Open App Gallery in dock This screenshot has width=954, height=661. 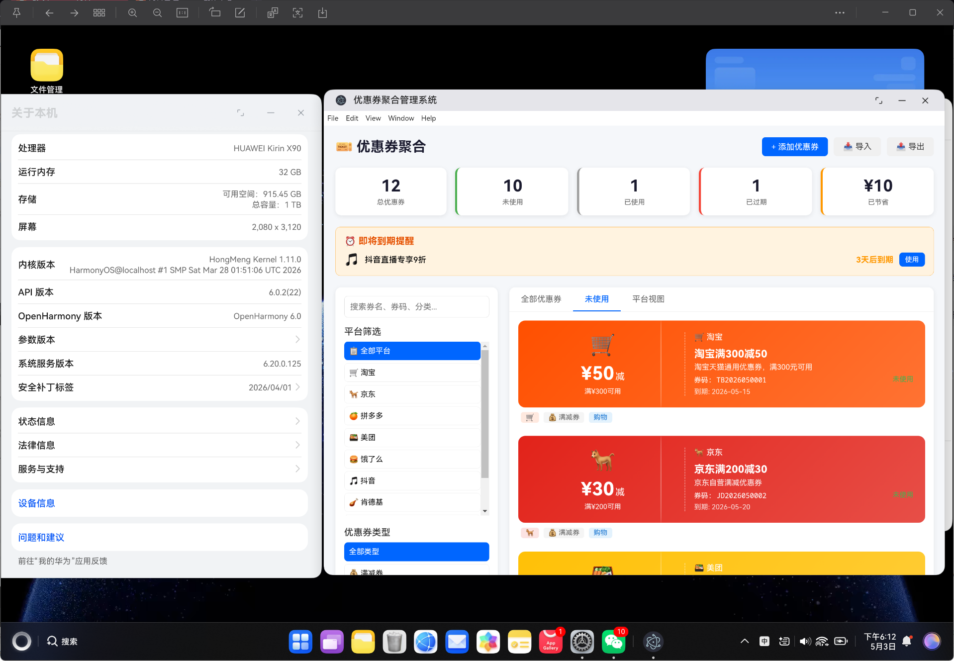[x=551, y=642]
